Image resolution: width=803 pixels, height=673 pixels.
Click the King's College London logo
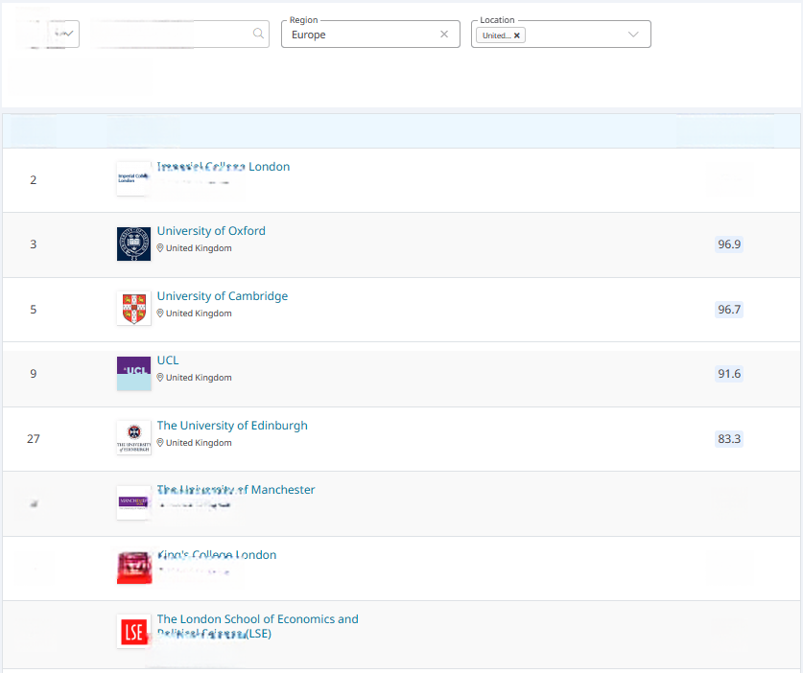(x=134, y=568)
